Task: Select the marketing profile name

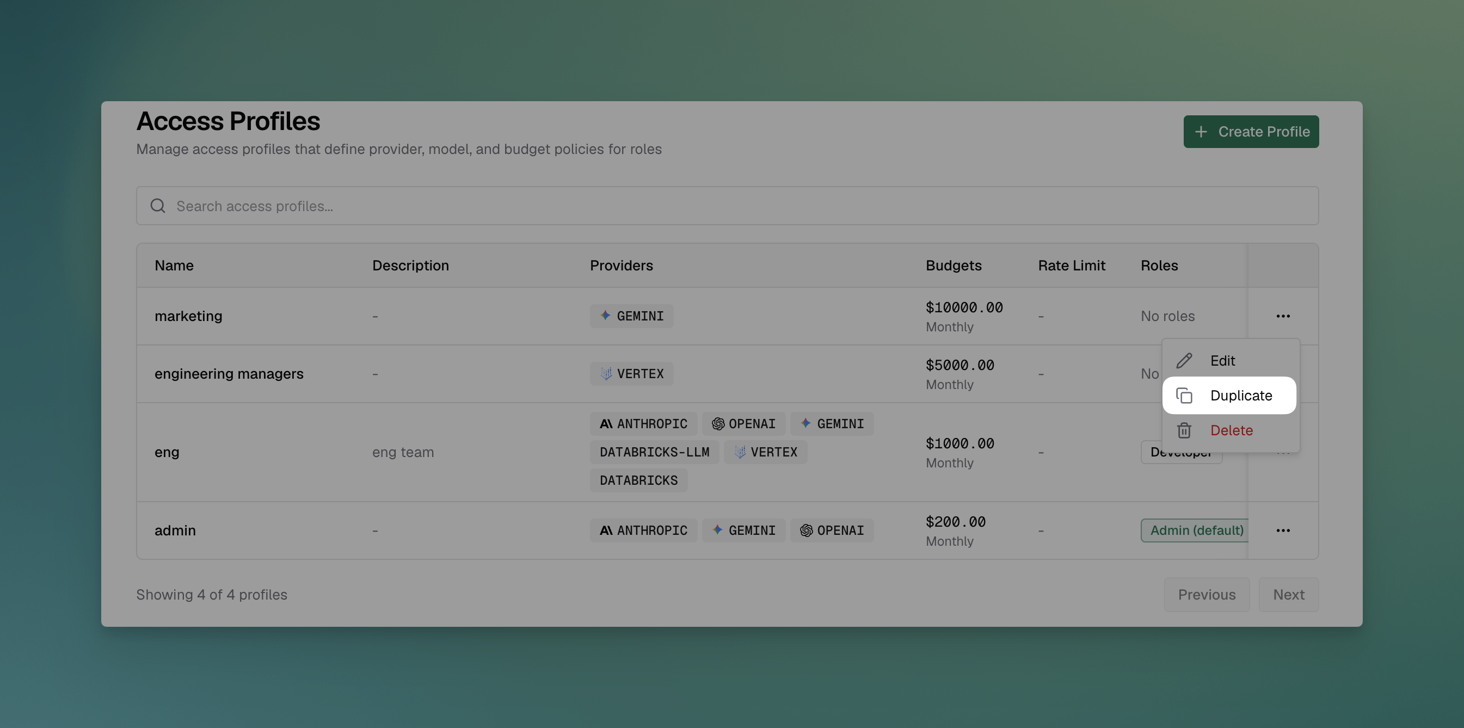Action: 188,316
